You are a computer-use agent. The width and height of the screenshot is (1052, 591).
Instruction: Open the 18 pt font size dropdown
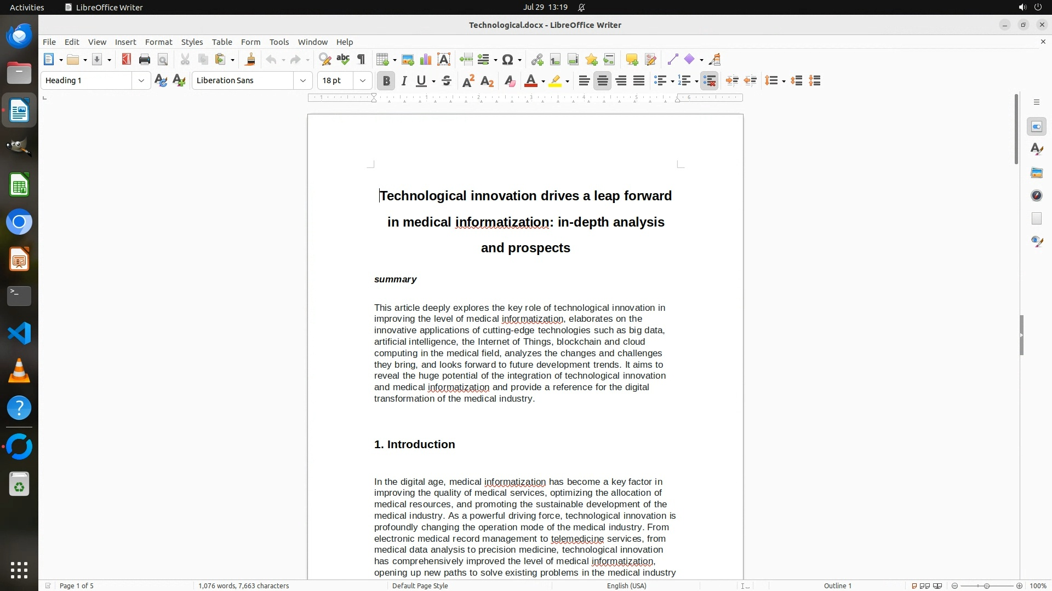pyautogui.click(x=362, y=80)
